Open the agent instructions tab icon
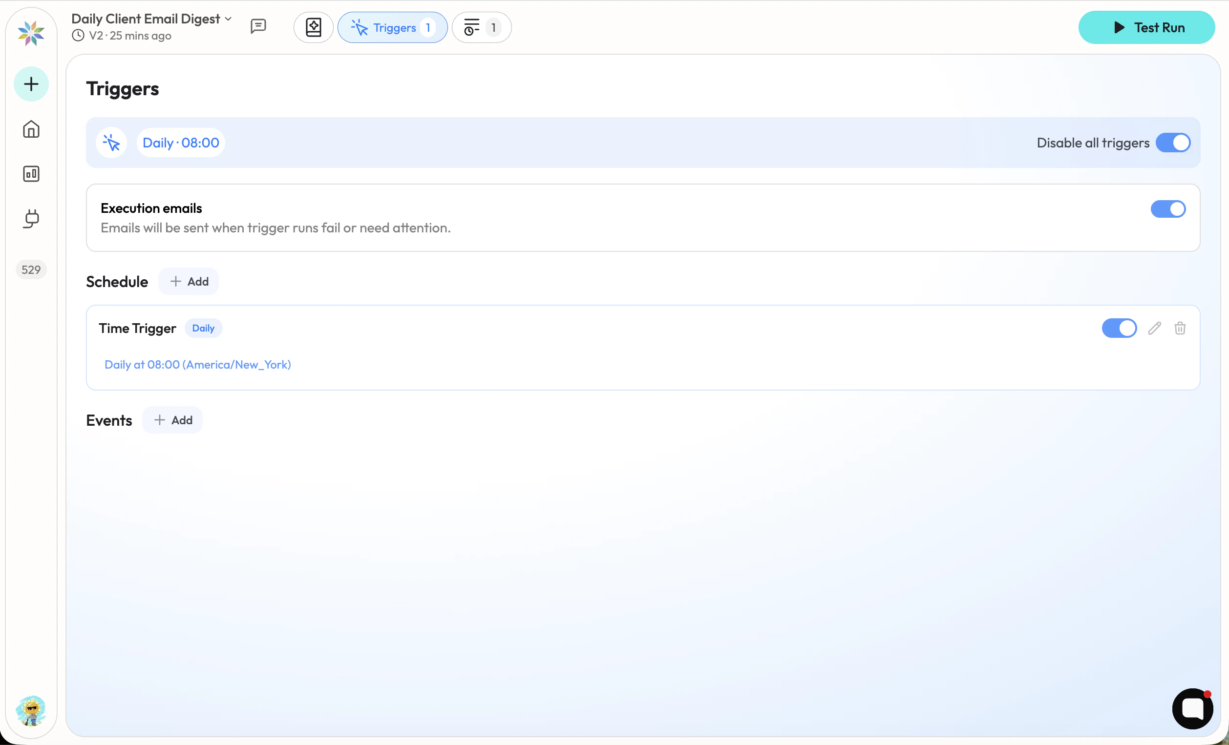This screenshot has width=1229, height=745. click(313, 27)
